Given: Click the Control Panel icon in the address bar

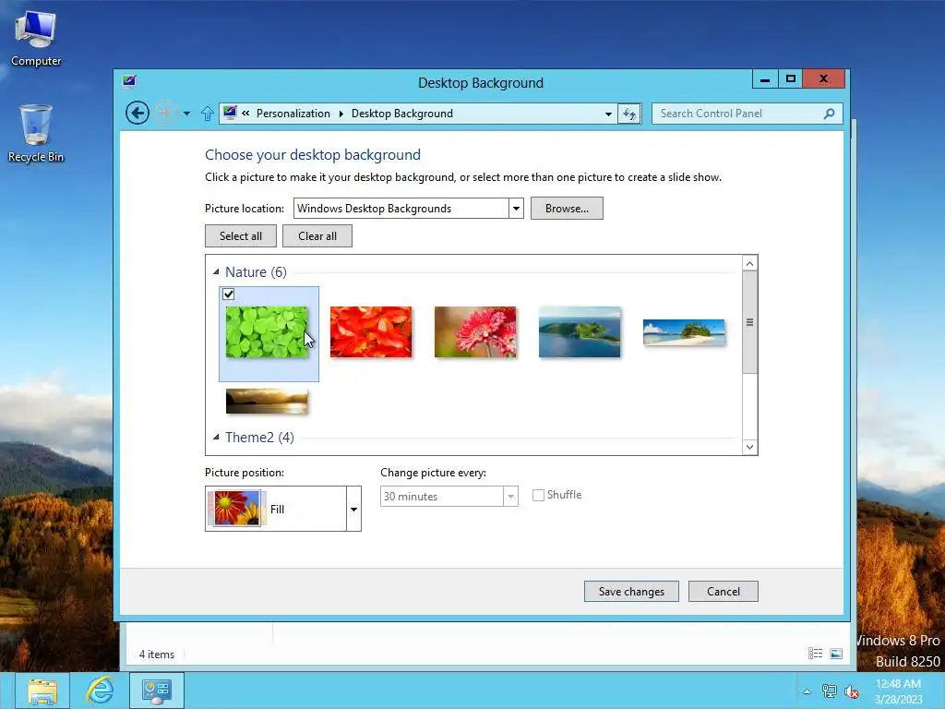Looking at the screenshot, I should pyautogui.click(x=230, y=113).
